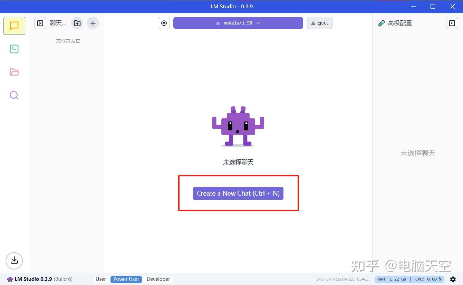Click the CPU usage indicator
Viewport: 463px width, 285px height.
pos(428,279)
